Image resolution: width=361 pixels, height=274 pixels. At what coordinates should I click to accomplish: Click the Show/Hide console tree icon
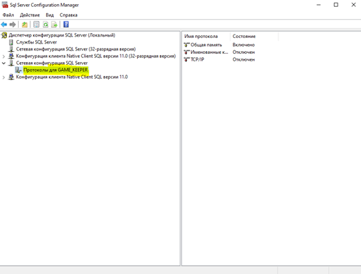coord(36,24)
